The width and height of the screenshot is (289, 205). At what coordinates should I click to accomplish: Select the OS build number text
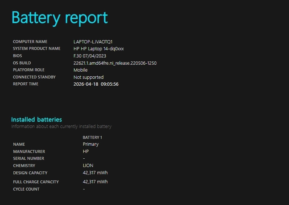click(115, 63)
